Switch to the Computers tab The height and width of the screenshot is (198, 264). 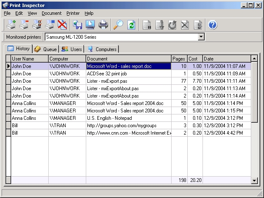pyautogui.click(x=102, y=49)
